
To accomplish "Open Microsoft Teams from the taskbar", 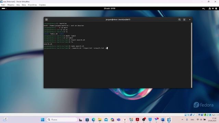I will pos(119,120).
